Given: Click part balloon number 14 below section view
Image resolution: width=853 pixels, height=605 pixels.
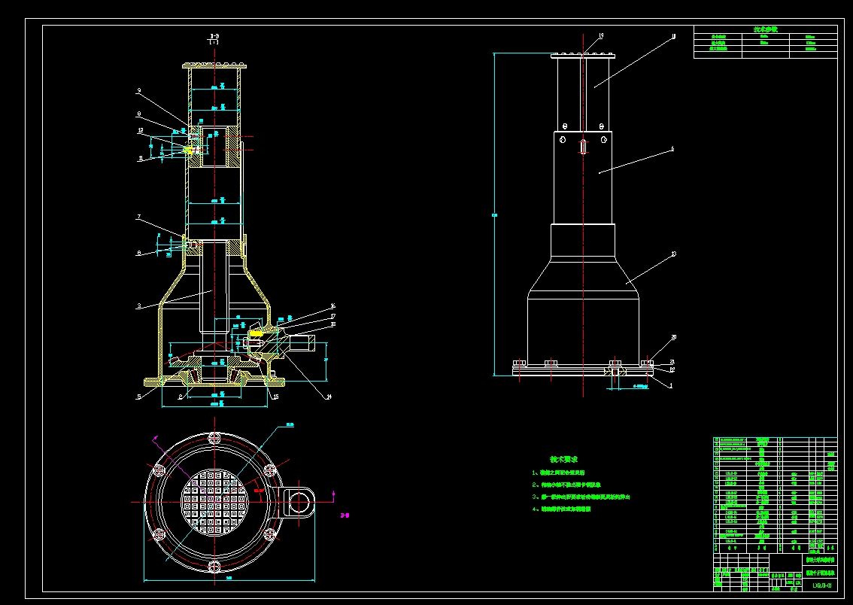Looking at the screenshot, I should click(329, 397).
